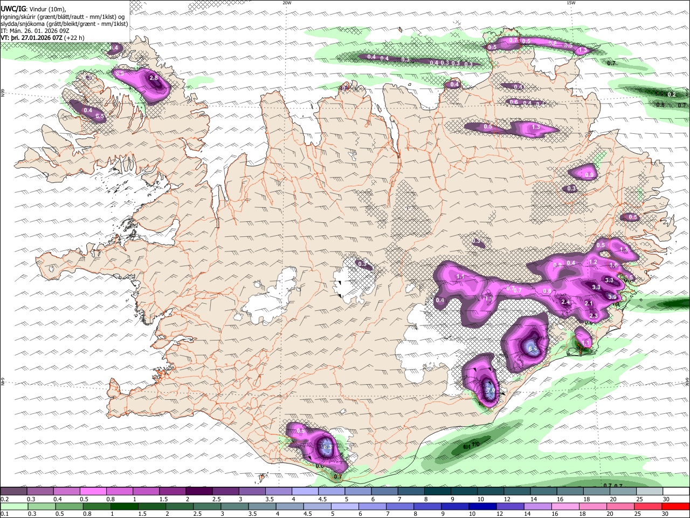
Task: Click the 2.8 snowfall value in the Westfjords
Action: (154, 78)
